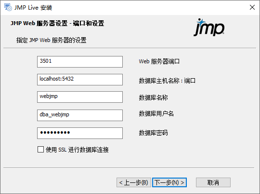Click the 数据库密码 password field
The height and width of the screenshot is (194, 260).
click(x=80, y=133)
